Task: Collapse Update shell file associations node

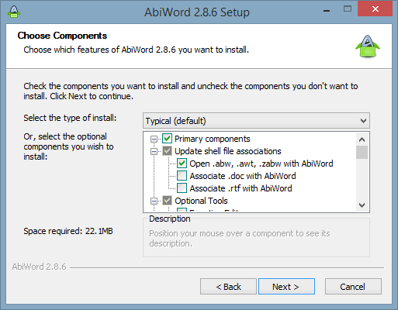Action: coord(154,151)
